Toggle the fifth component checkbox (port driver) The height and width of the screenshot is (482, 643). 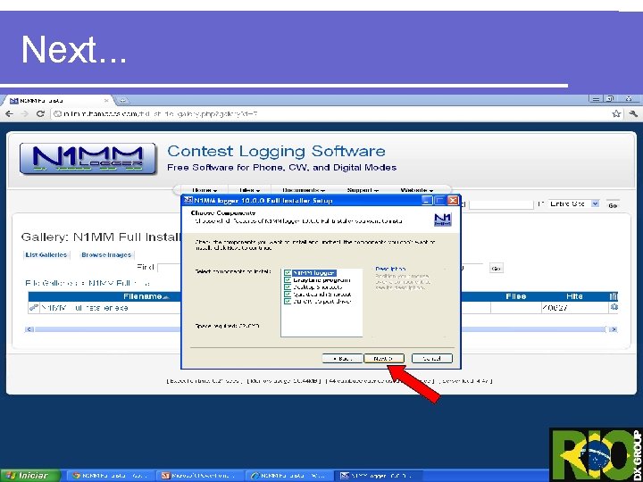(288, 301)
